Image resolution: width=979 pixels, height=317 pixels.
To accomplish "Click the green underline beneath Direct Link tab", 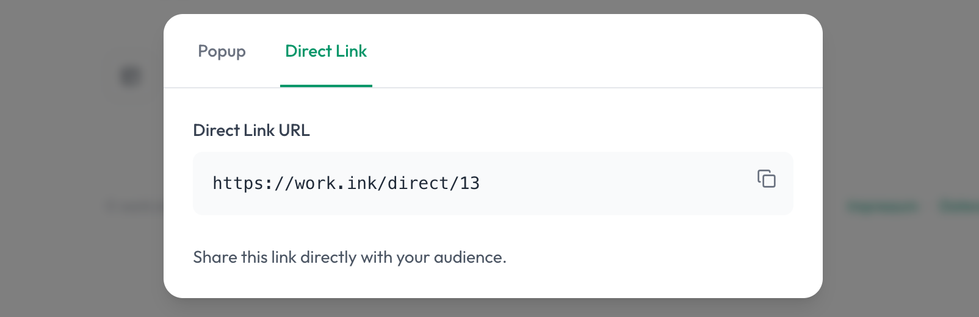I will (326, 86).
